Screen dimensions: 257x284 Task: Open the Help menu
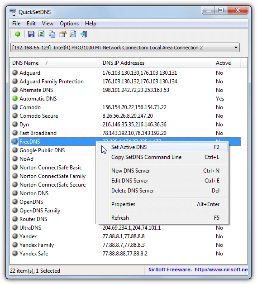click(90, 24)
